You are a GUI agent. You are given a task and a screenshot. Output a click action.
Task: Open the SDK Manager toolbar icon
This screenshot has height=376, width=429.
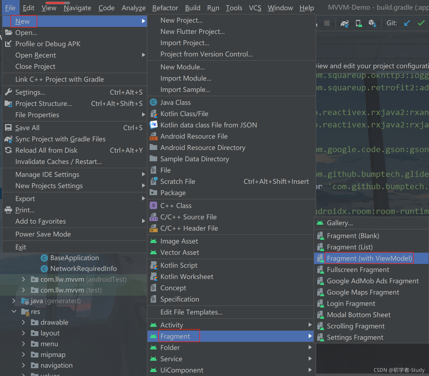pos(373,23)
